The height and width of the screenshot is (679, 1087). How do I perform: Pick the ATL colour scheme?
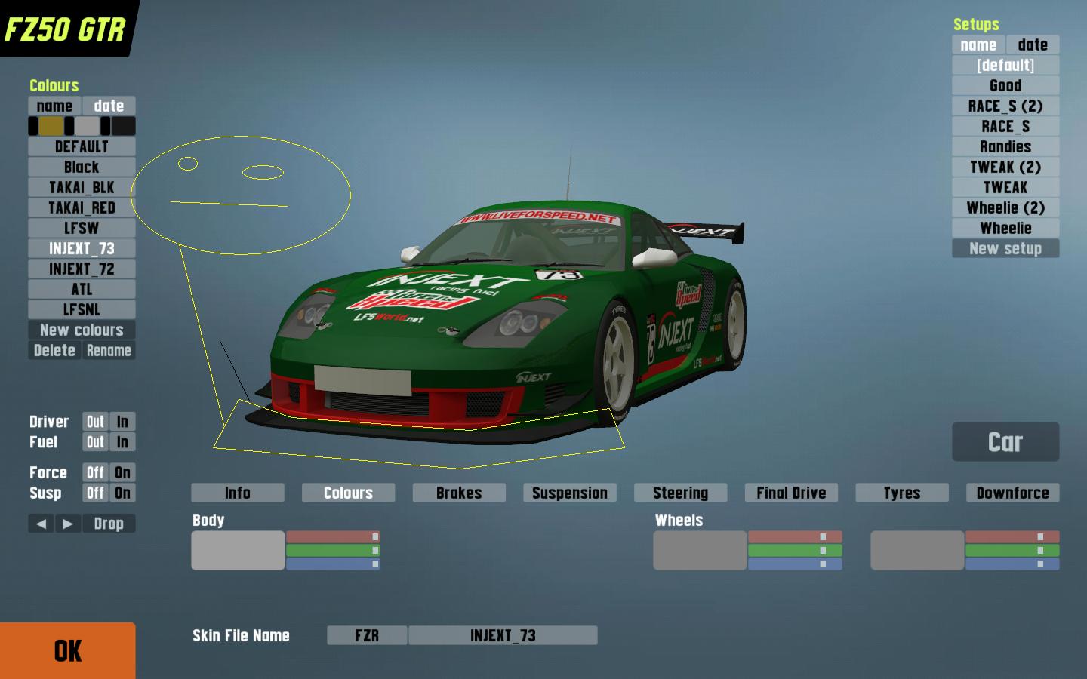coord(82,289)
